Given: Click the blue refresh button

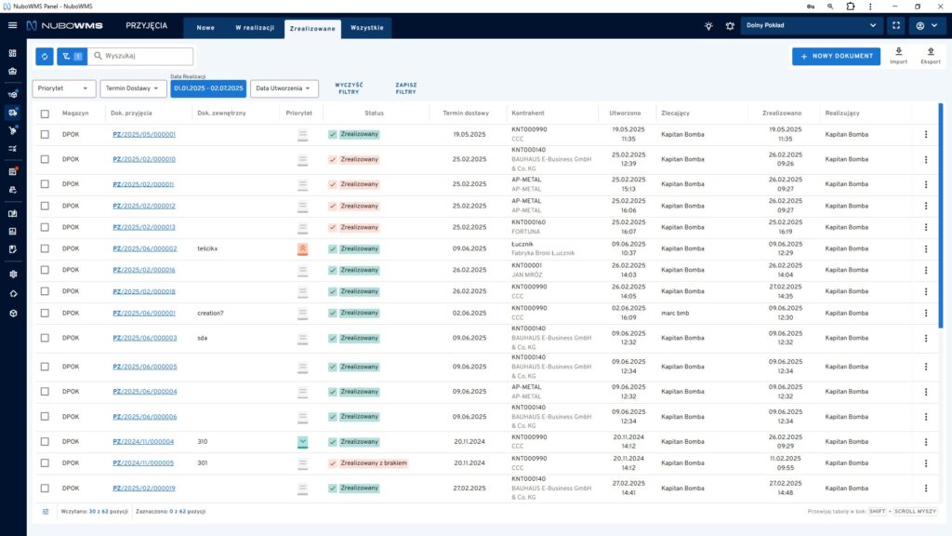Looking at the screenshot, I should coord(45,57).
